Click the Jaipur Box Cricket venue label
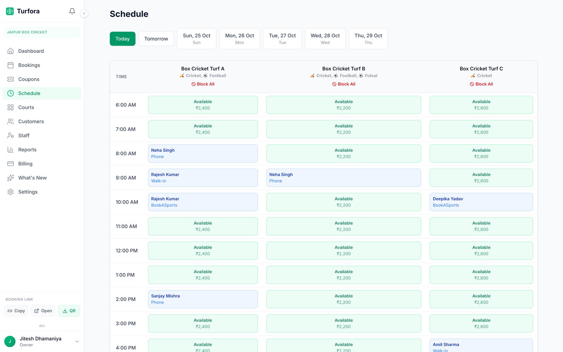The width and height of the screenshot is (563, 352). 42,32
